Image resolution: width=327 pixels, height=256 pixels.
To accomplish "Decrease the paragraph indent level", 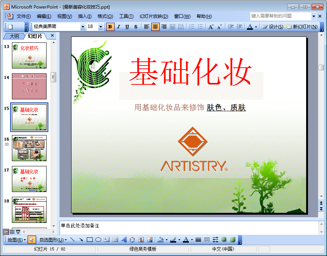I will (x=231, y=27).
